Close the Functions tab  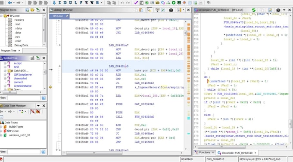[x=213, y=153]
